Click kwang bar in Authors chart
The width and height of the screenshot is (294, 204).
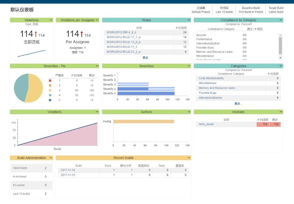[144, 122]
